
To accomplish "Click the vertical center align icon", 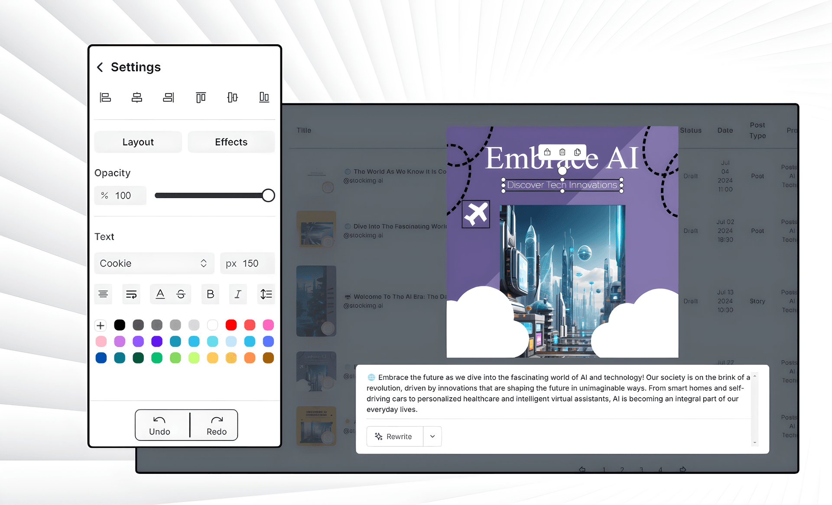I will point(232,96).
